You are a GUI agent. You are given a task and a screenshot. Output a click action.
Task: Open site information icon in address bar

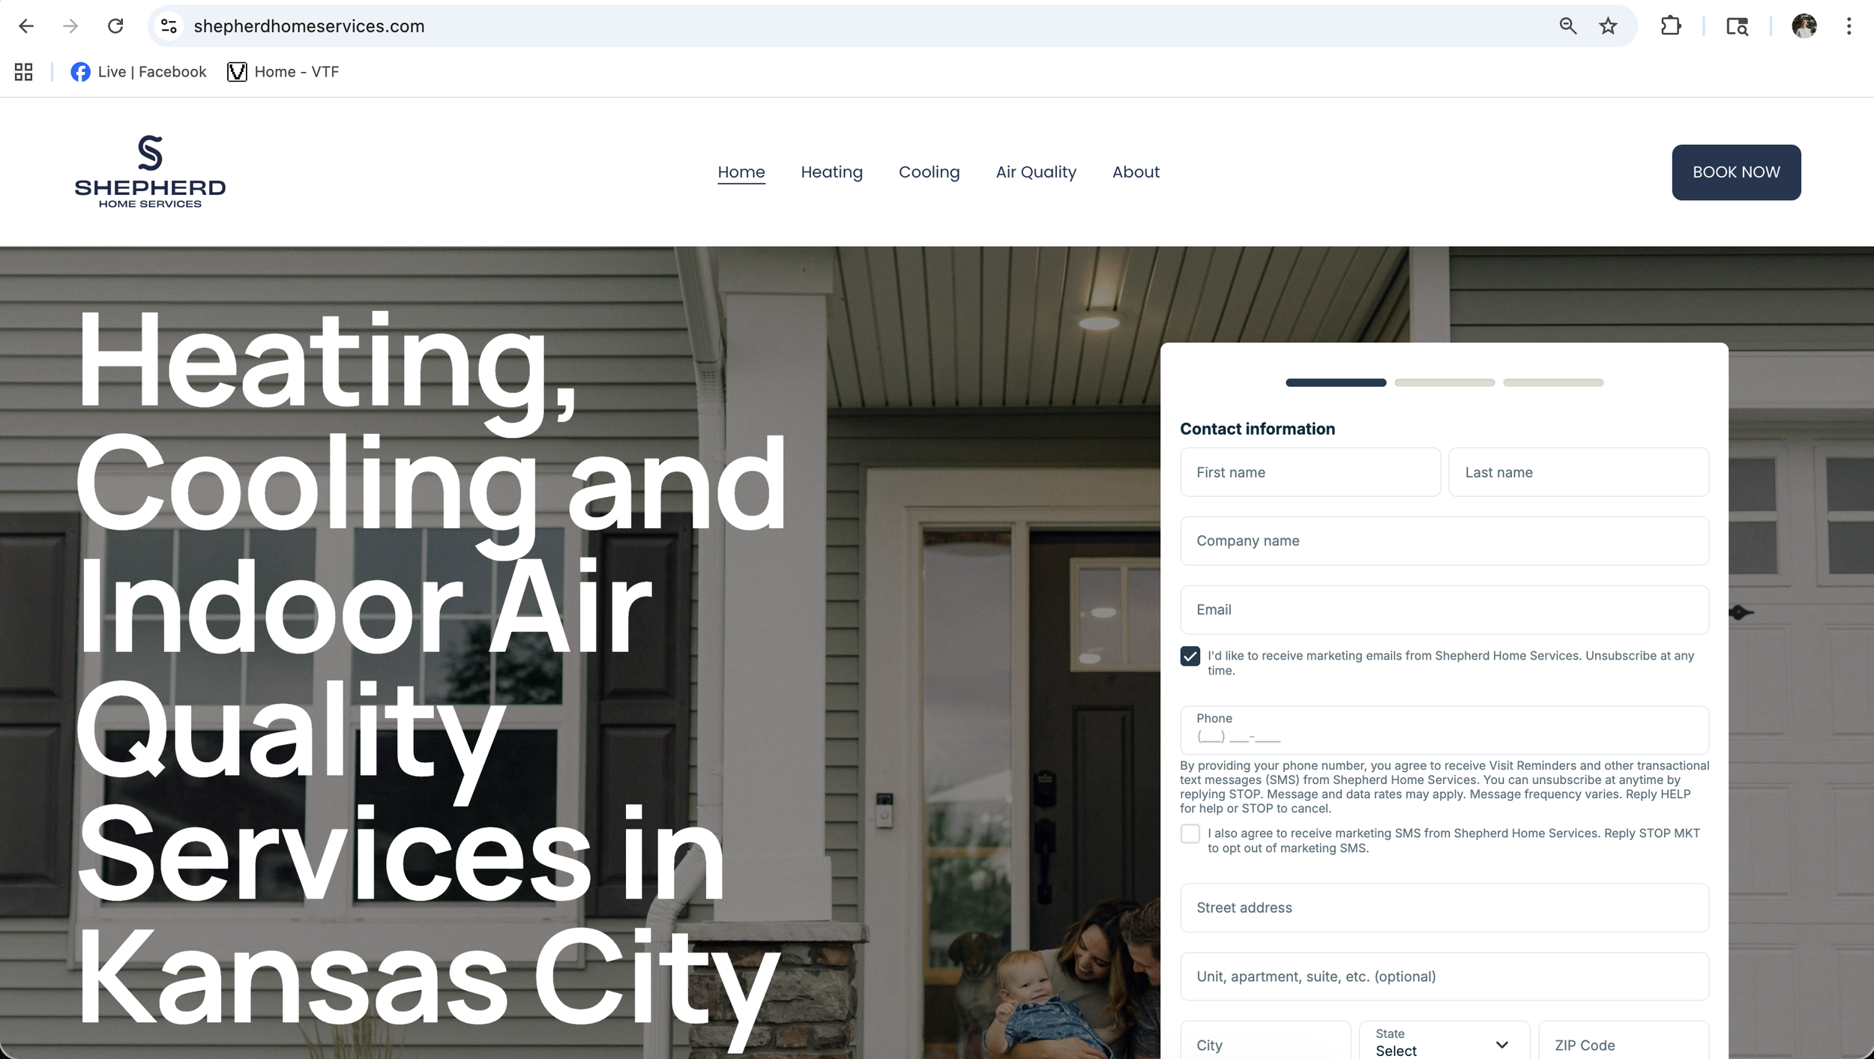pyautogui.click(x=169, y=26)
